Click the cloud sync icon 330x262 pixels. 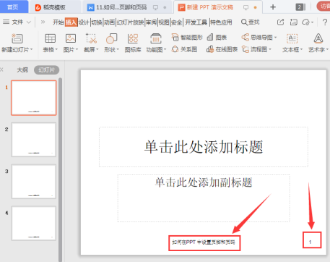(x=306, y=22)
